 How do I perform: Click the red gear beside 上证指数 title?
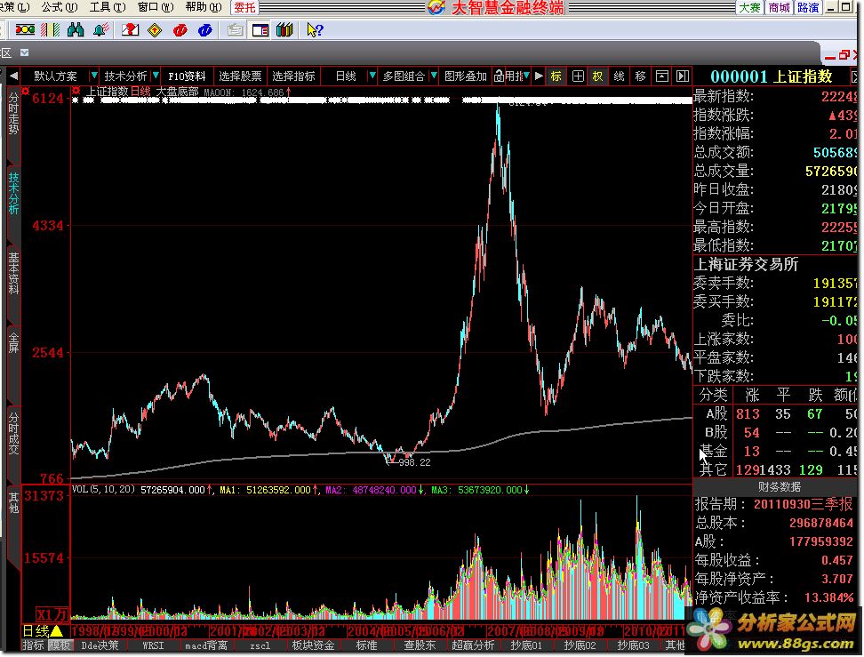(76, 91)
